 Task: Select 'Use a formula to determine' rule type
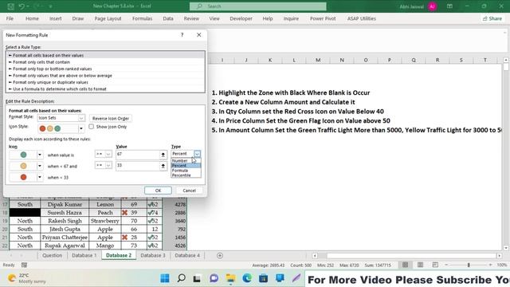point(105,88)
